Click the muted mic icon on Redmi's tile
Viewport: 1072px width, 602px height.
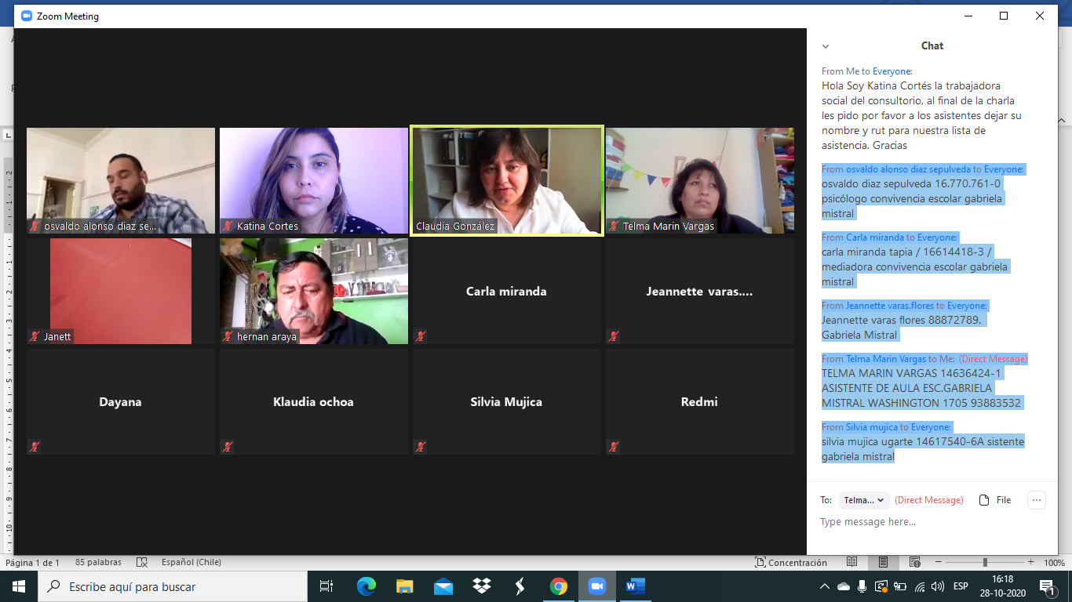point(614,447)
